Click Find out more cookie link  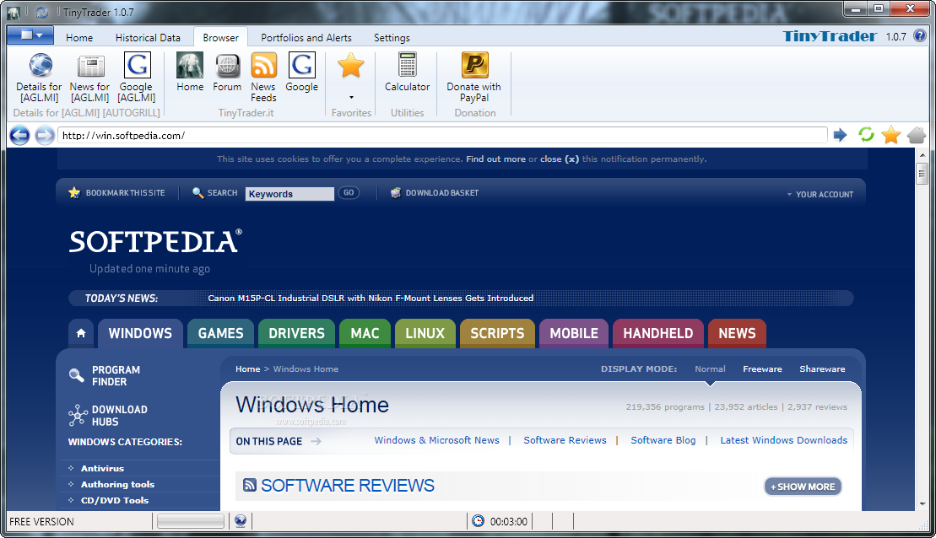tap(496, 159)
